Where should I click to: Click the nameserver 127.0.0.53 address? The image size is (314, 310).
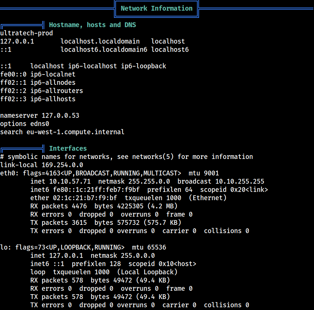tap(60, 115)
